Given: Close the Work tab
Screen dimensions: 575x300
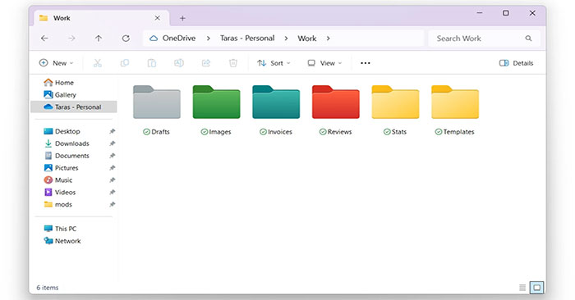Looking at the screenshot, I should click(x=158, y=18).
